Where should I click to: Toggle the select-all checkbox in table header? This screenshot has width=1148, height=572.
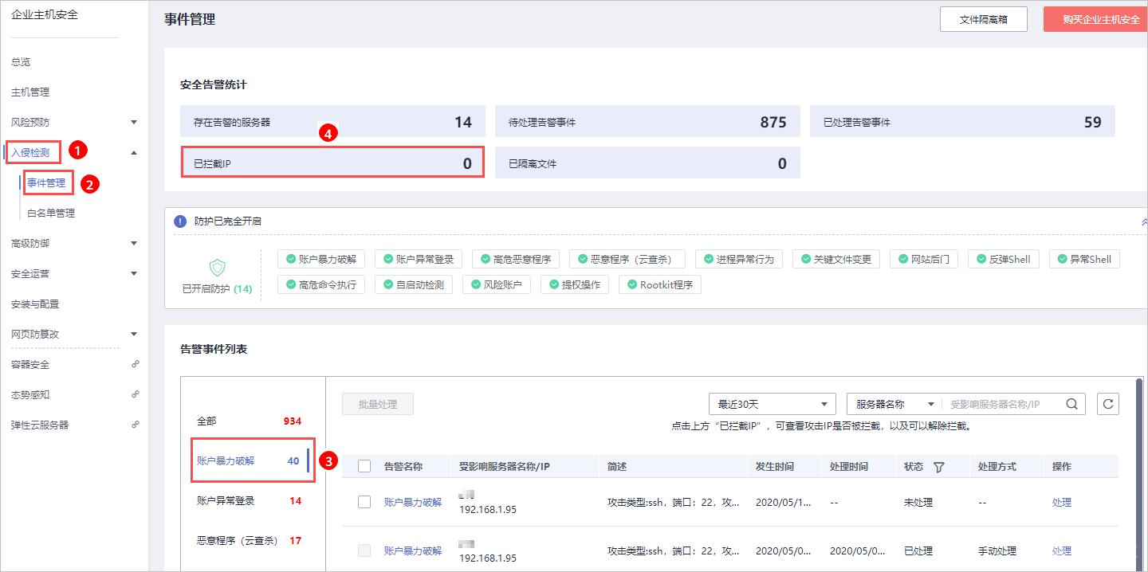[x=364, y=466]
